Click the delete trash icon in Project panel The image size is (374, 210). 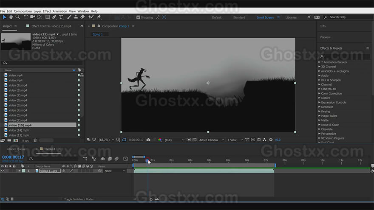[x=35, y=140]
